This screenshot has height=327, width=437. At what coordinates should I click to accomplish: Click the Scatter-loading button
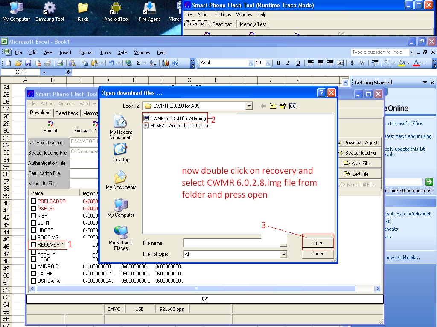[359, 153]
